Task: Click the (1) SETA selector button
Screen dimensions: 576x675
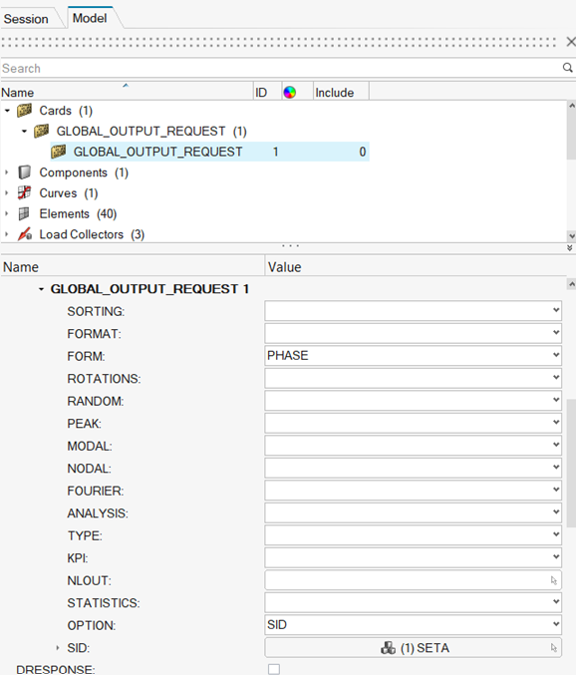Action: (x=413, y=647)
